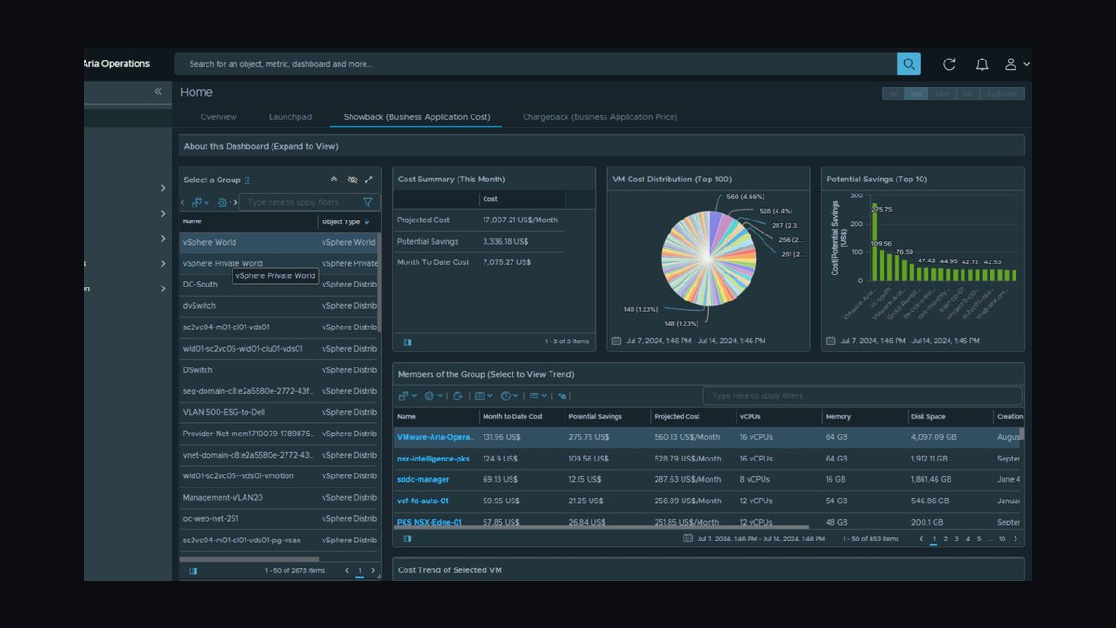The image size is (1116, 628).
Task: Click the filter funnel icon in Select a Group
Action: pos(368,202)
